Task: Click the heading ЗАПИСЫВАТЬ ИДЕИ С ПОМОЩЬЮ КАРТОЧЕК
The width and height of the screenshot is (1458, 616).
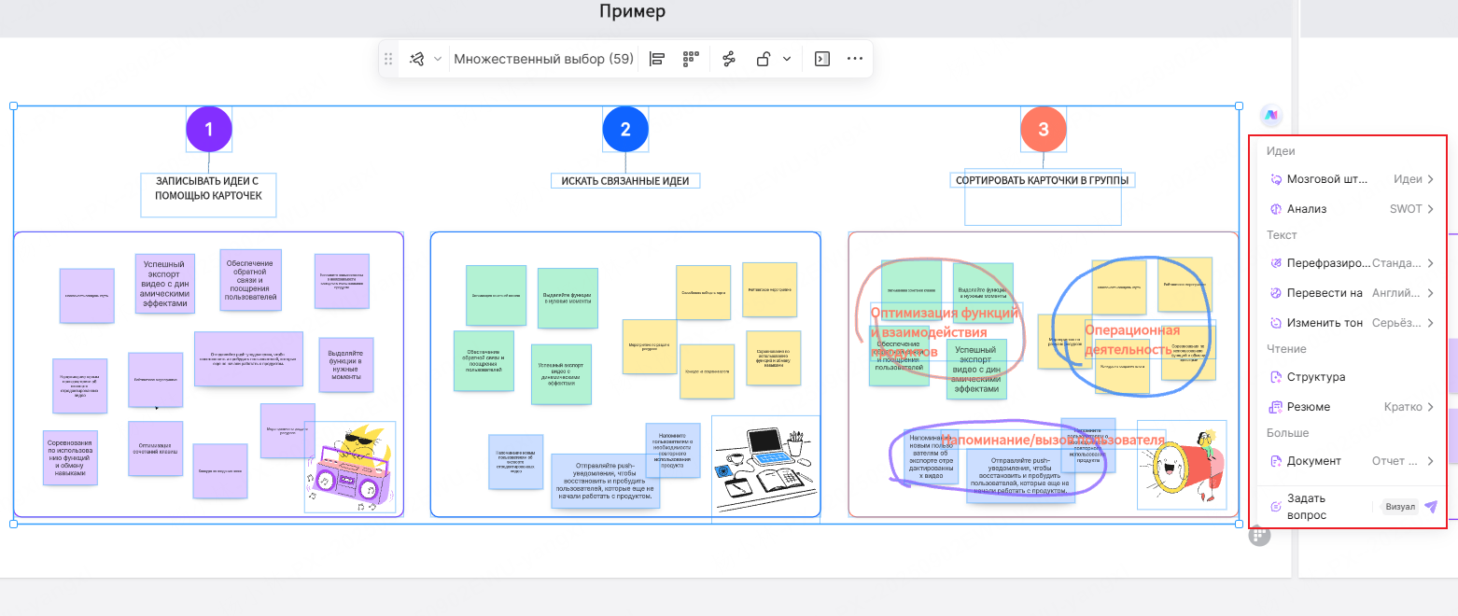Action: 209,188
